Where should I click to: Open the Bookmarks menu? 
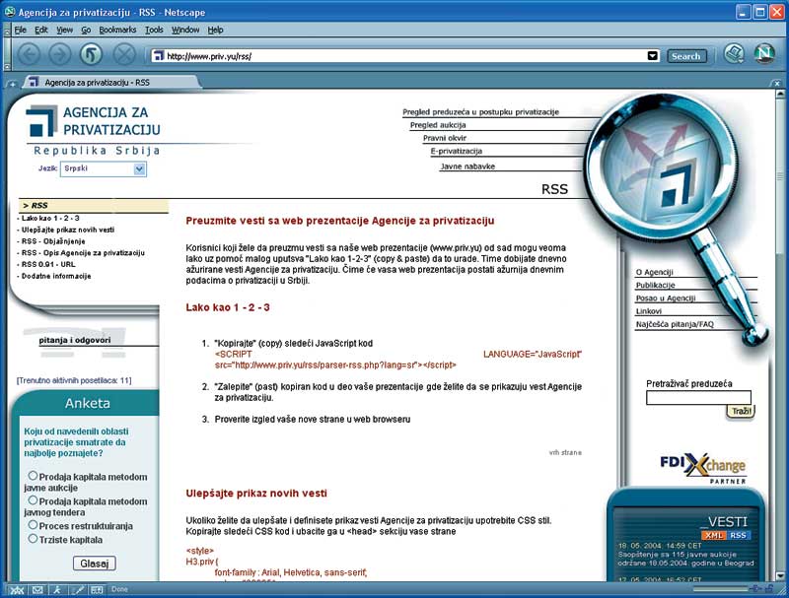pyautogui.click(x=117, y=30)
